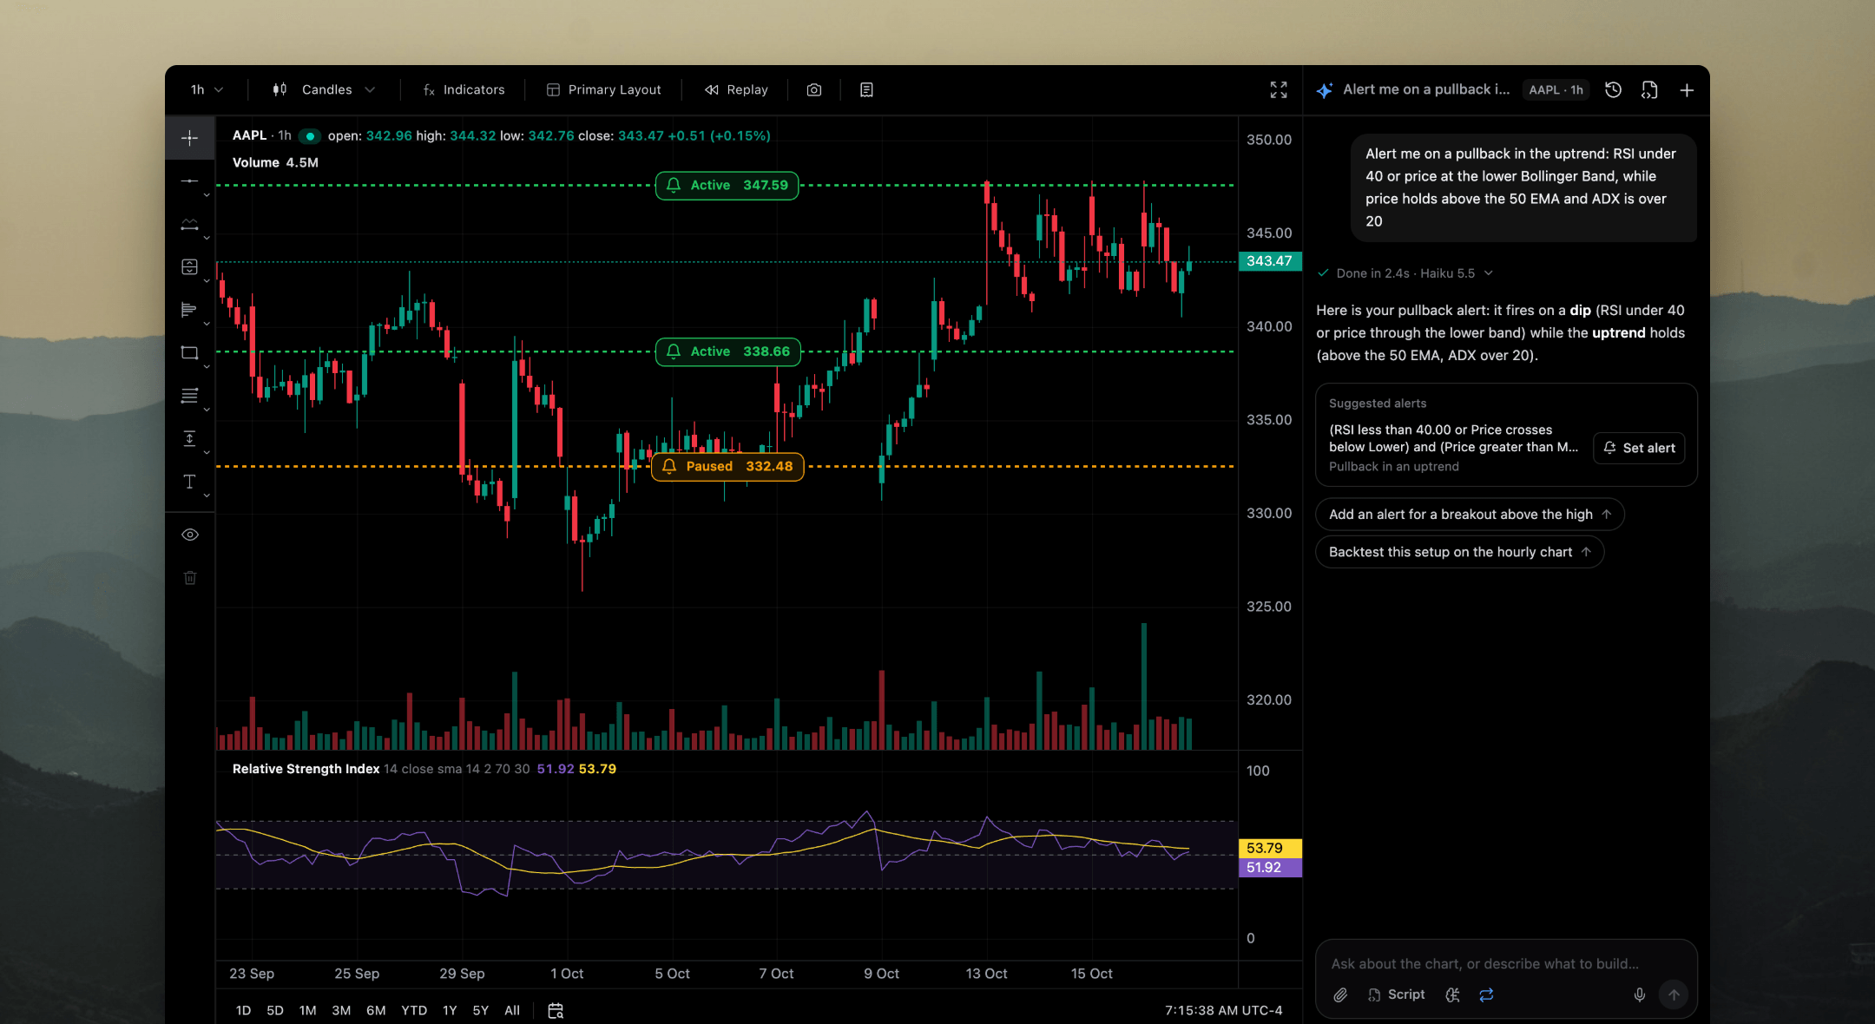Toggle the sparkle brain option in chat input
Viewport: 1875px width, 1024px height.
click(1452, 994)
